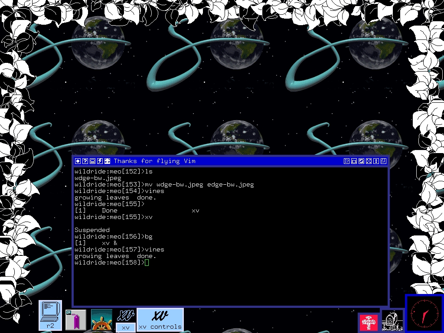Click the terminal prompt cursor at meo[158]
The width and height of the screenshot is (444, 333).
tap(147, 262)
